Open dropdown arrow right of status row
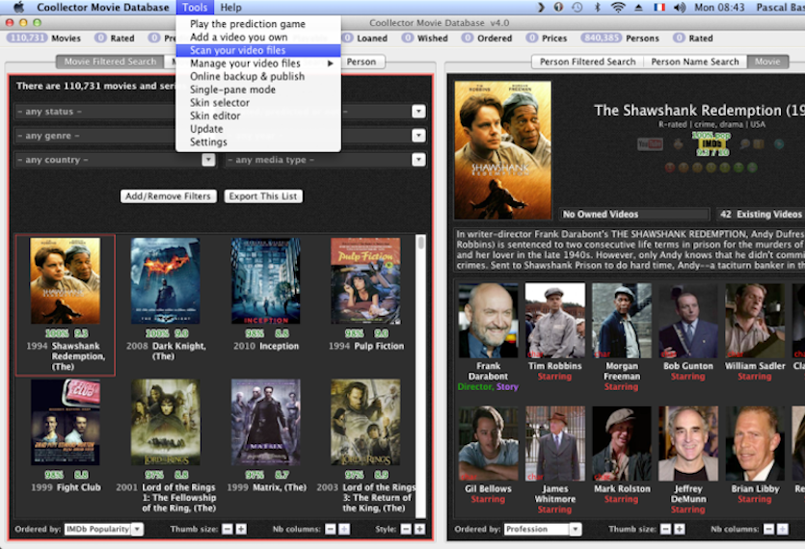The image size is (805, 549). (419, 112)
